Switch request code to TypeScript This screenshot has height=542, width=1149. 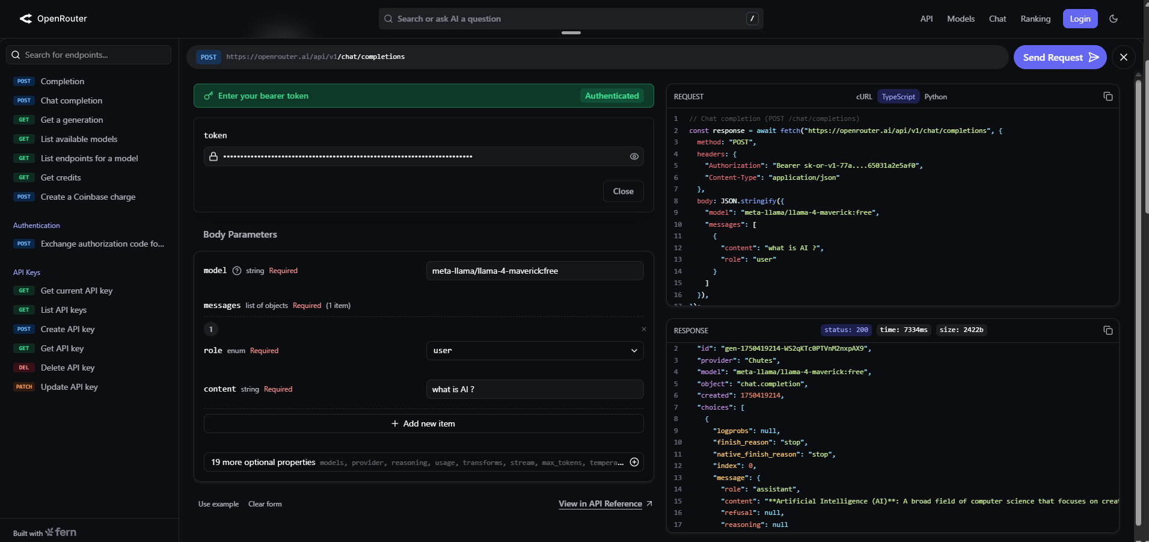tap(898, 97)
